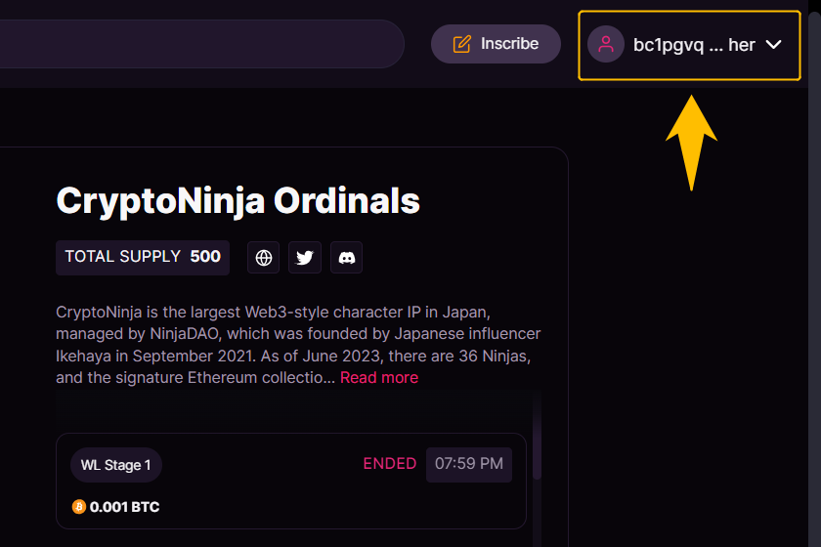Viewport: 821px width, 547px height.
Task: Click the user avatar icon
Action: pos(606,45)
